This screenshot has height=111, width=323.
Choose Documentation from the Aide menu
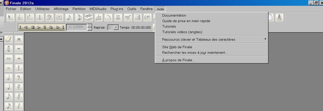[x=174, y=15]
